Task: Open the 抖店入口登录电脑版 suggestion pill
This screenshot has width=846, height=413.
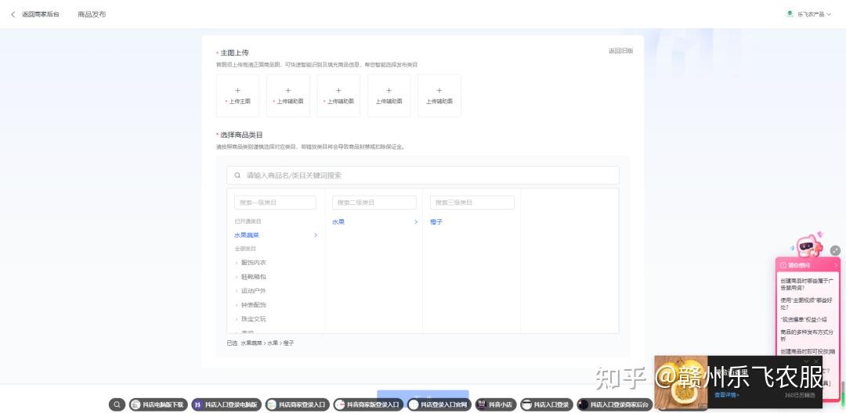Action: [226, 404]
